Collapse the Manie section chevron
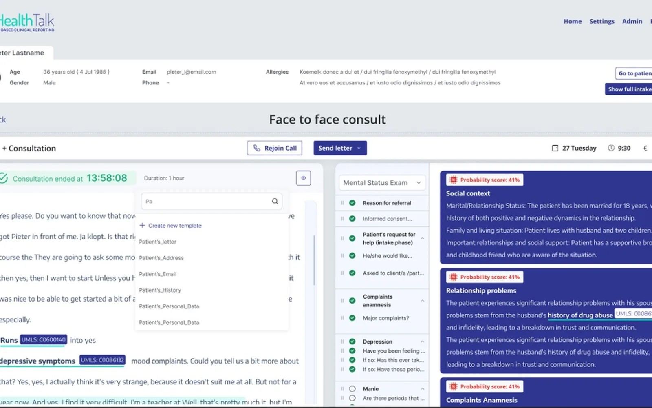Viewport: 652px width, 408px height. click(422, 389)
